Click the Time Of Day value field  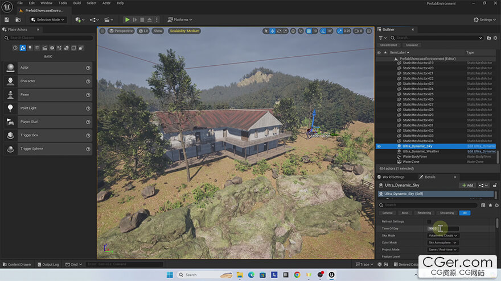click(443, 228)
